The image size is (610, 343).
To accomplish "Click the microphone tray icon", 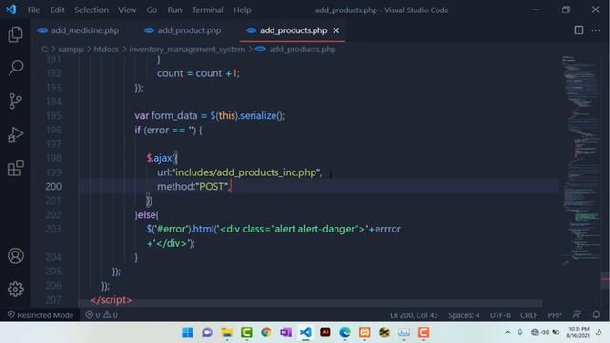I will point(520,333).
